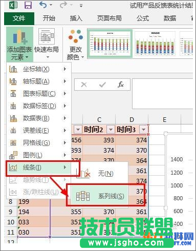Open filter dropdown left of 时间2 header

[x=78, y=130]
